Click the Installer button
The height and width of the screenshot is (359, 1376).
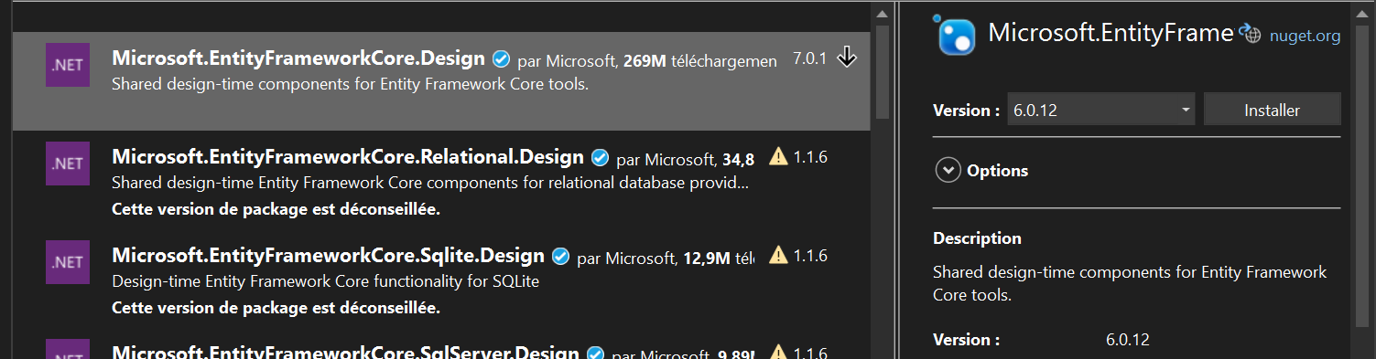point(1272,110)
